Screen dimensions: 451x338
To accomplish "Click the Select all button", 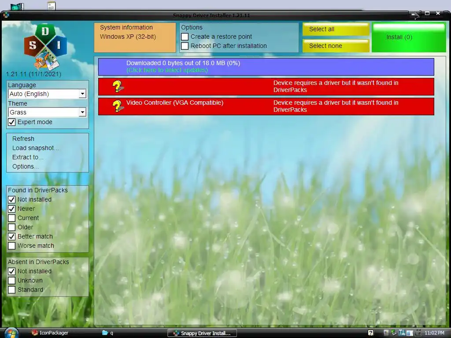I will 336,29.
